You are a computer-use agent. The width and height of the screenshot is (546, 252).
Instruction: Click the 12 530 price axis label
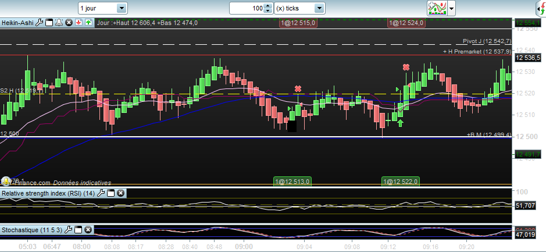(x=526, y=72)
